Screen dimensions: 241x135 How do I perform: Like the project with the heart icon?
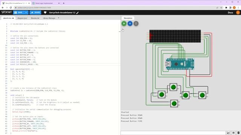pos(45,12)
